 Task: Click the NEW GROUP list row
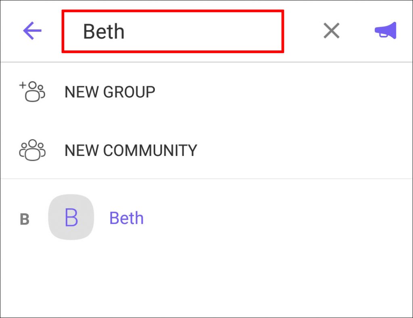click(x=109, y=91)
